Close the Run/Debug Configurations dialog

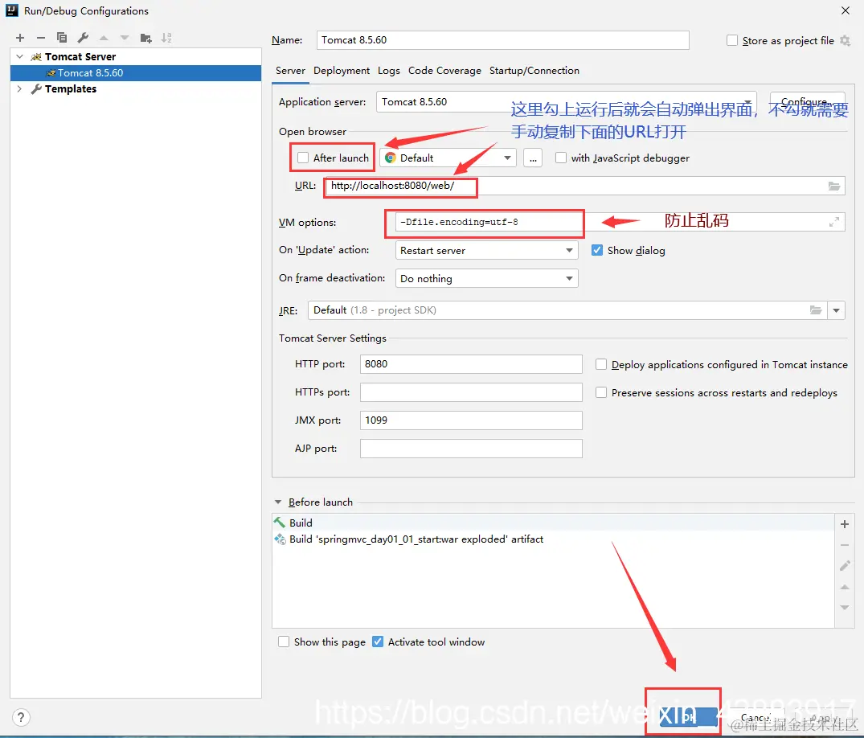[x=846, y=10]
